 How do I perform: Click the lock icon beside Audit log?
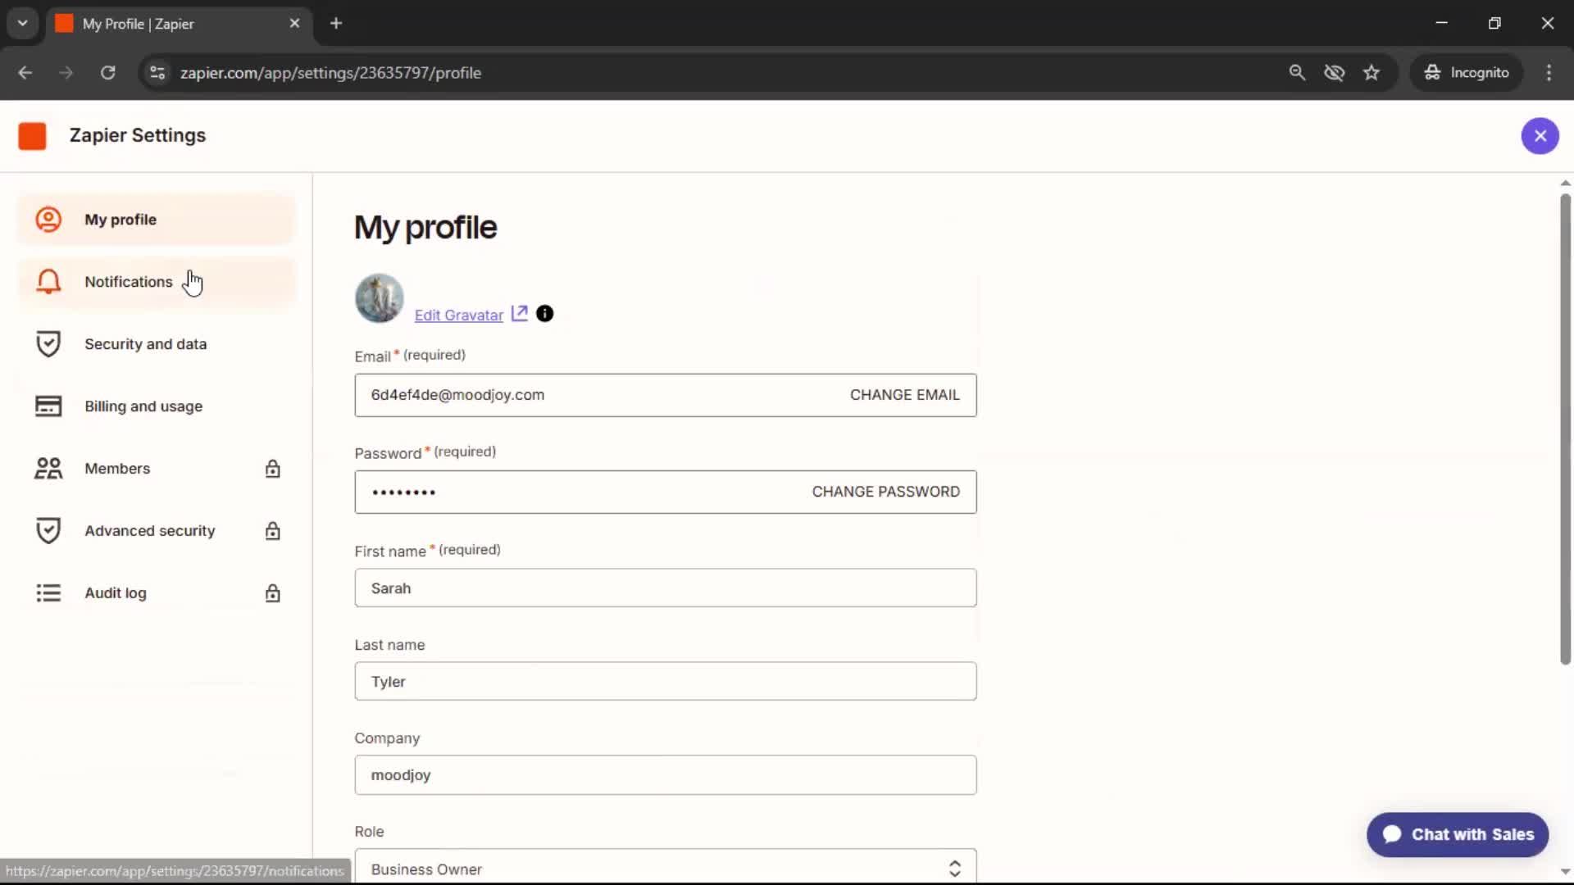273,593
